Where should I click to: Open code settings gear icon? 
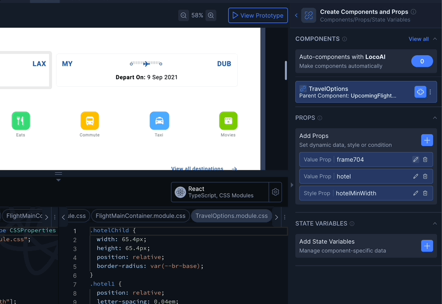pyautogui.click(x=276, y=192)
